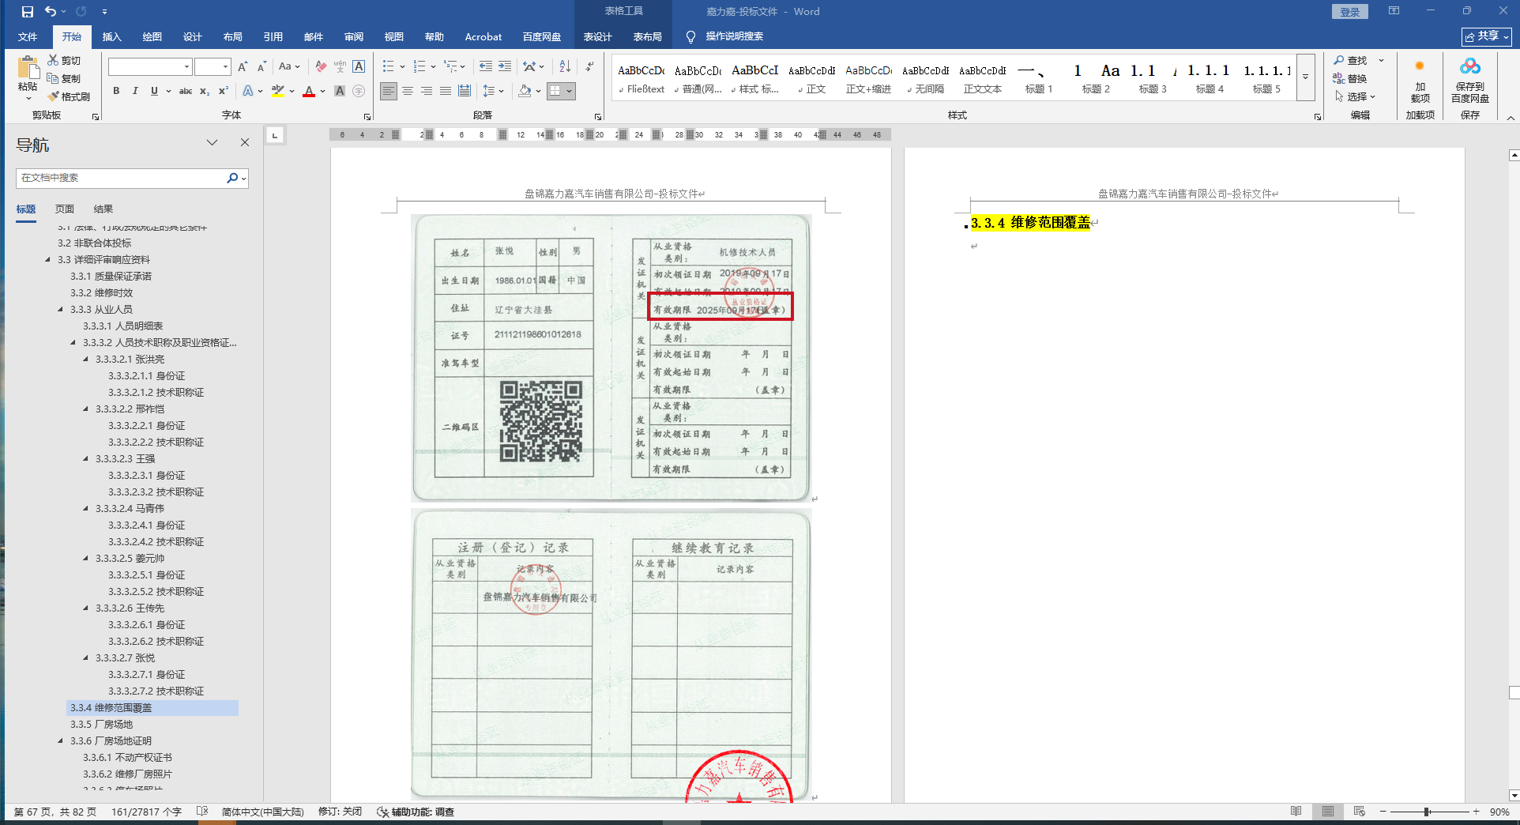Open the navigation pane options chevron
The width and height of the screenshot is (1520, 825).
coord(212,142)
